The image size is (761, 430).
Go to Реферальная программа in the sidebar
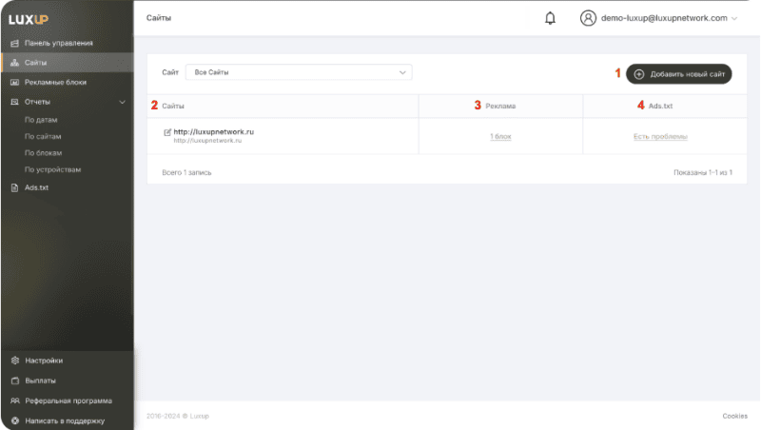[x=68, y=401]
